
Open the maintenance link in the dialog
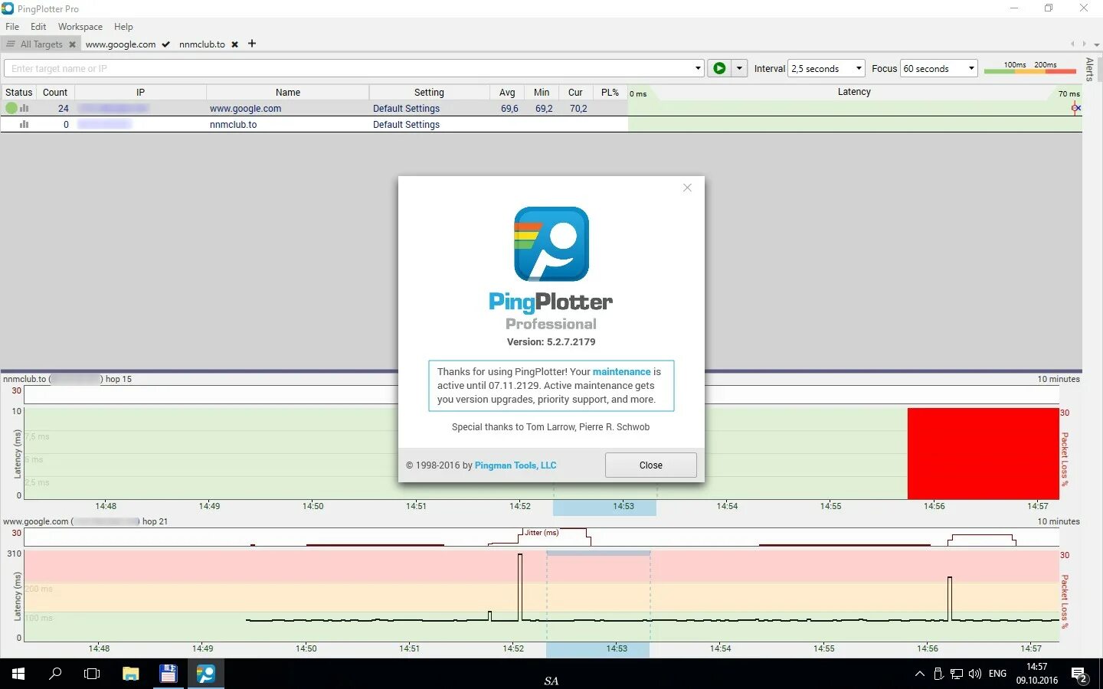coord(621,371)
